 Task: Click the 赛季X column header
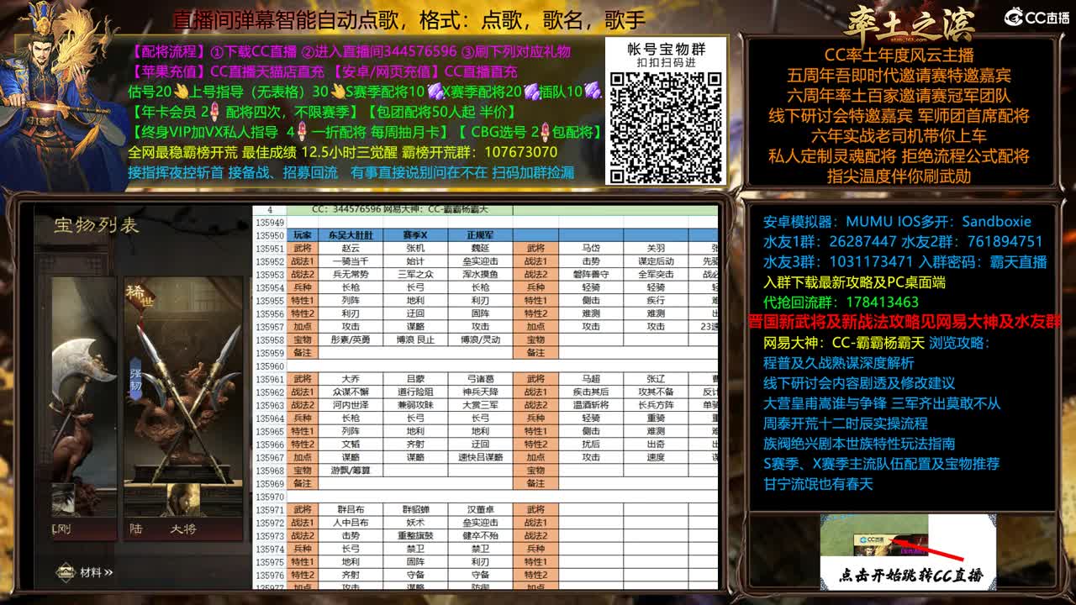point(415,235)
